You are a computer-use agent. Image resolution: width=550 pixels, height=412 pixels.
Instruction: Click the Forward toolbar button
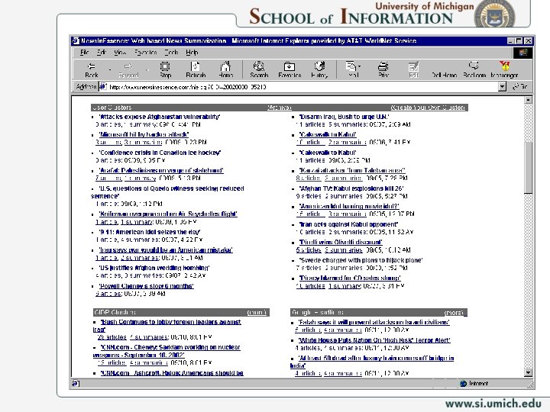point(128,69)
